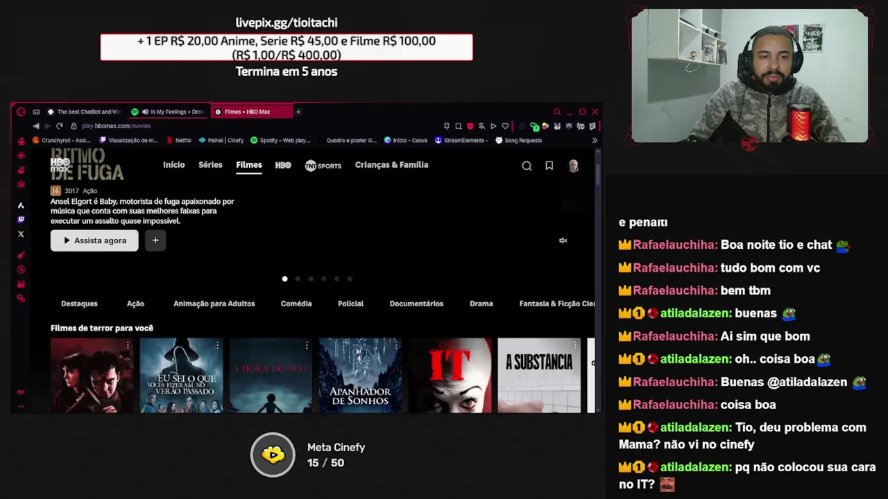Click the browser back arrow
Screen dimensions: 888x499
coord(36,126)
